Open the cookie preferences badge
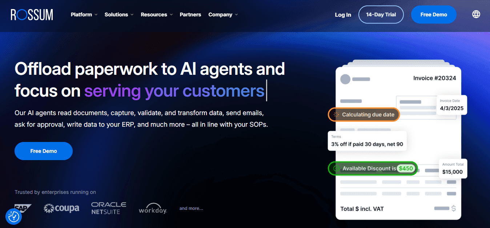Screen dimensions: 490x228 point(14,217)
